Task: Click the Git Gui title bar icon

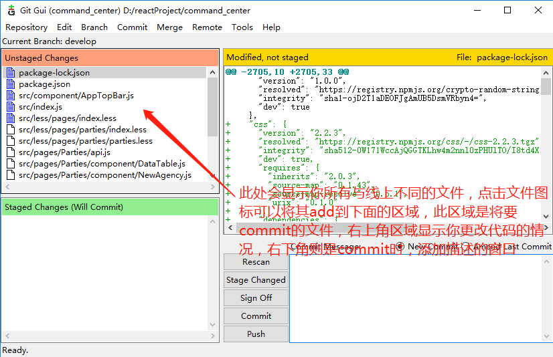Action: click(11, 10)
